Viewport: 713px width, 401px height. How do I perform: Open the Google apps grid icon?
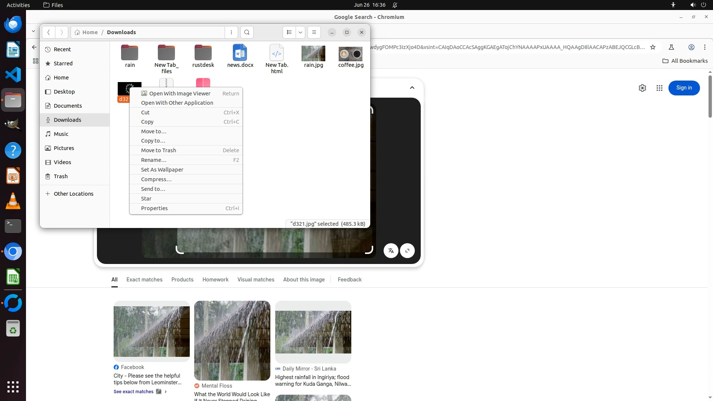660,88
